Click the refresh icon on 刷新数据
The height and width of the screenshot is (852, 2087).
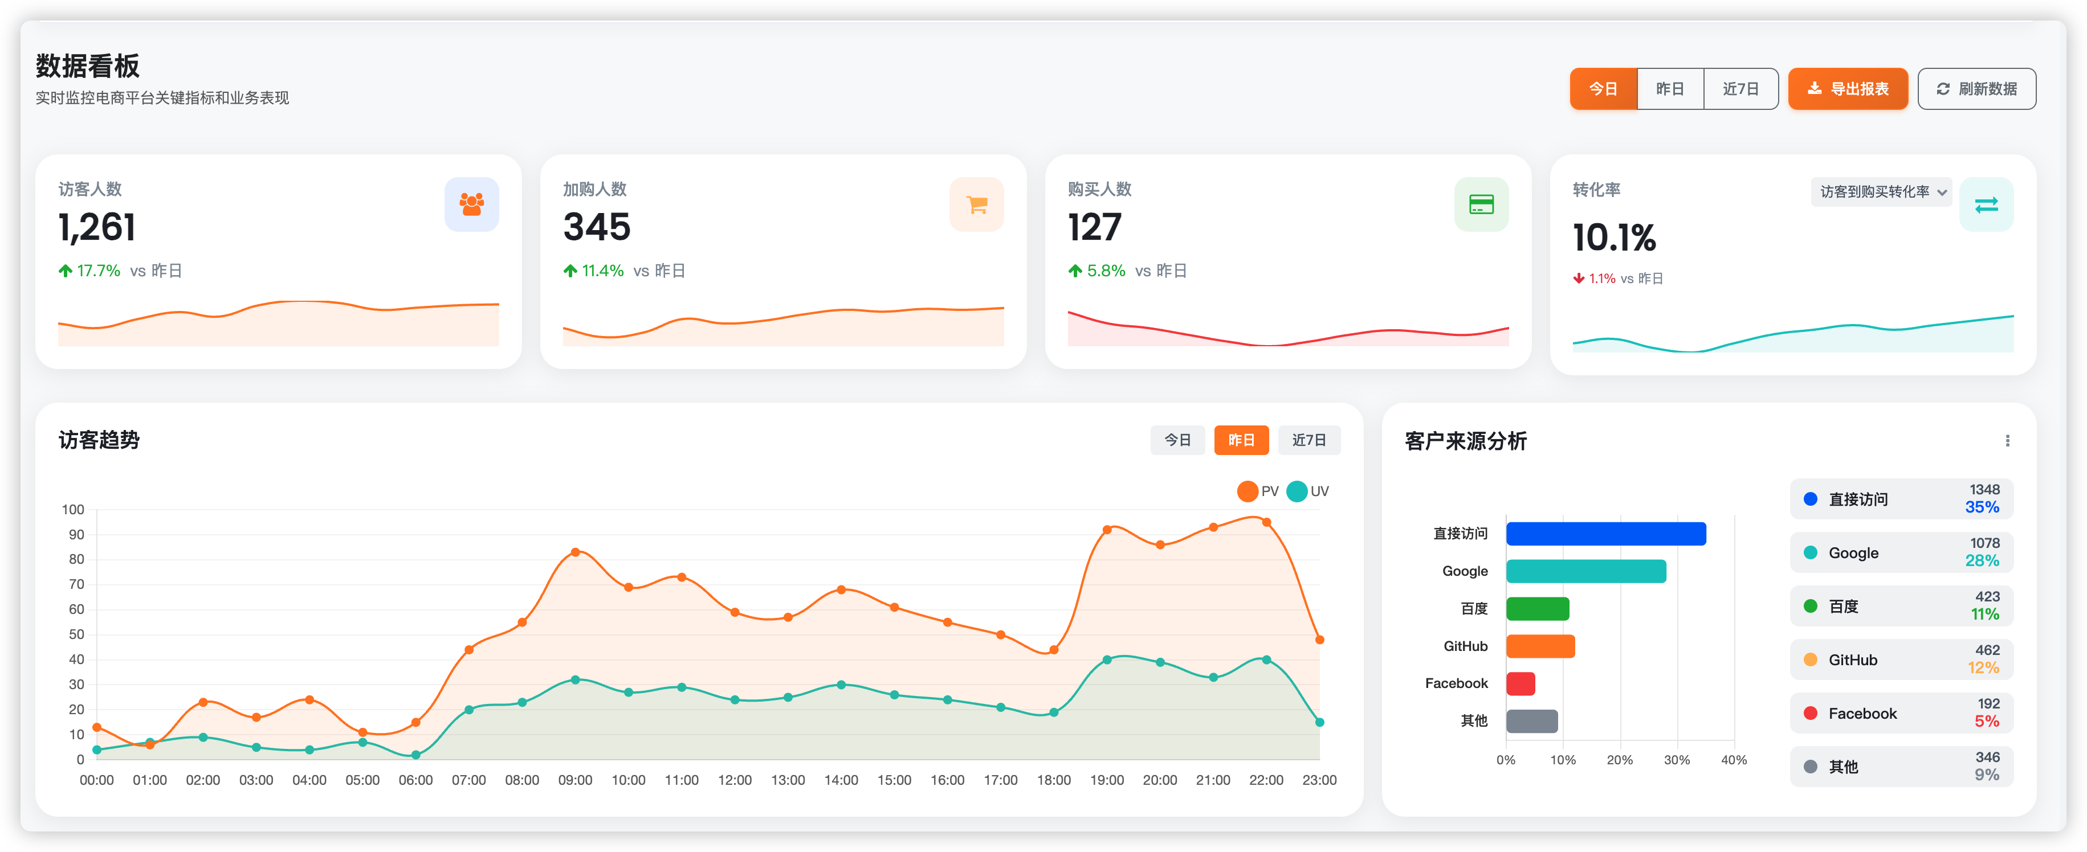1943,88
